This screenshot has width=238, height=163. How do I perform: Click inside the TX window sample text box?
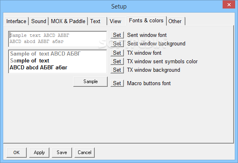pyautogui.click(x=57, y=62)
